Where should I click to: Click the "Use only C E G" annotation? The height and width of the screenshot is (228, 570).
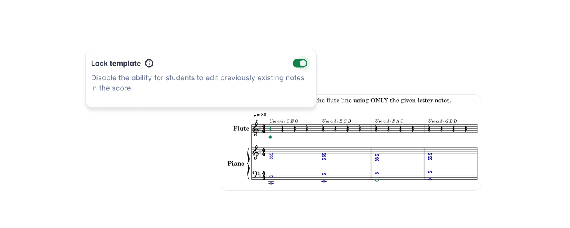284,121
